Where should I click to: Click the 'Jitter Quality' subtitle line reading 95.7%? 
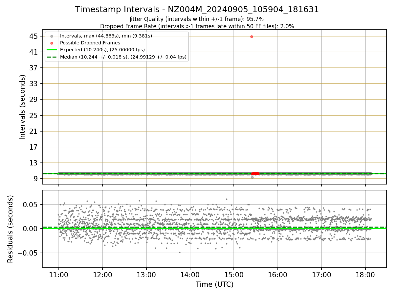pos(197,19)
